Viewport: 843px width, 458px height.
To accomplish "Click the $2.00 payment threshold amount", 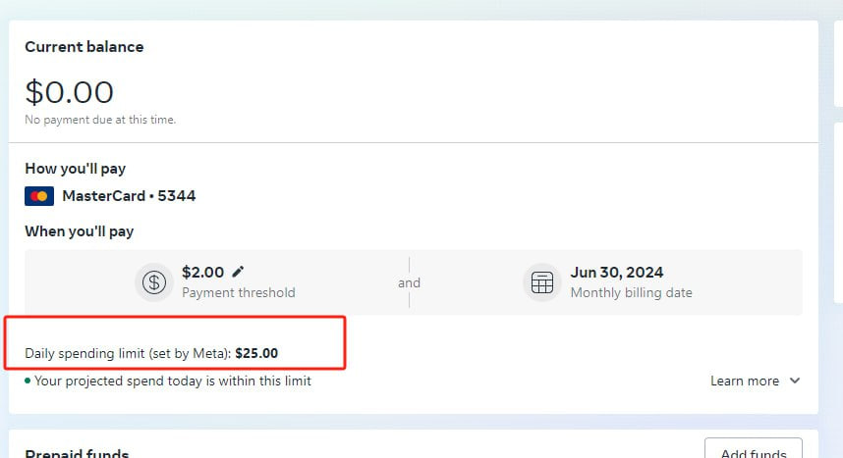I will 202,273.
